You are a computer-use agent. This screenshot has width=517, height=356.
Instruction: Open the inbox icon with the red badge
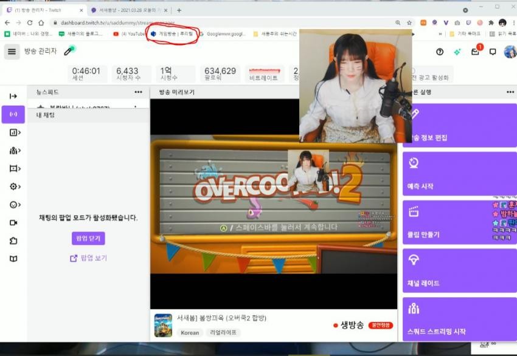[476, 52]
